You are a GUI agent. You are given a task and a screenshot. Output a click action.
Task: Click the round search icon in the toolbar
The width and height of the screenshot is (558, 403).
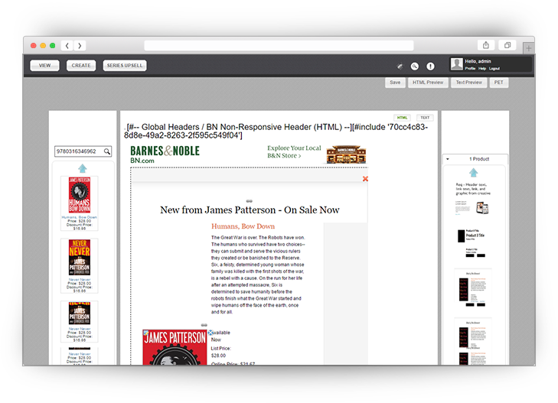(415, 66)
